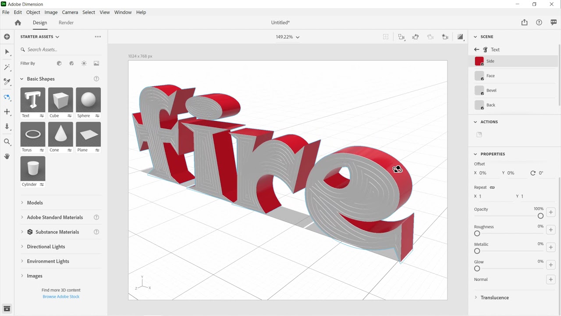Screen dimensions: 561x316
Task: Go to the Home screen icon
Action: tap(18, 23)
